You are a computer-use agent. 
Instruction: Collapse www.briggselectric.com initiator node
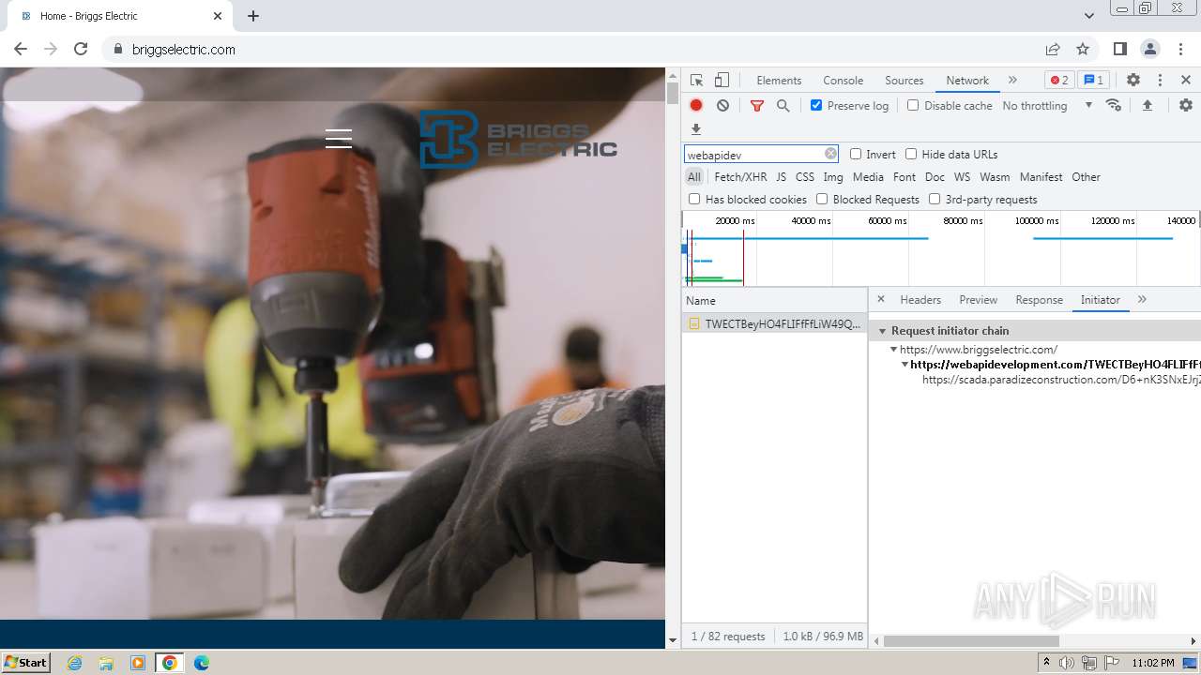point(894,350)
